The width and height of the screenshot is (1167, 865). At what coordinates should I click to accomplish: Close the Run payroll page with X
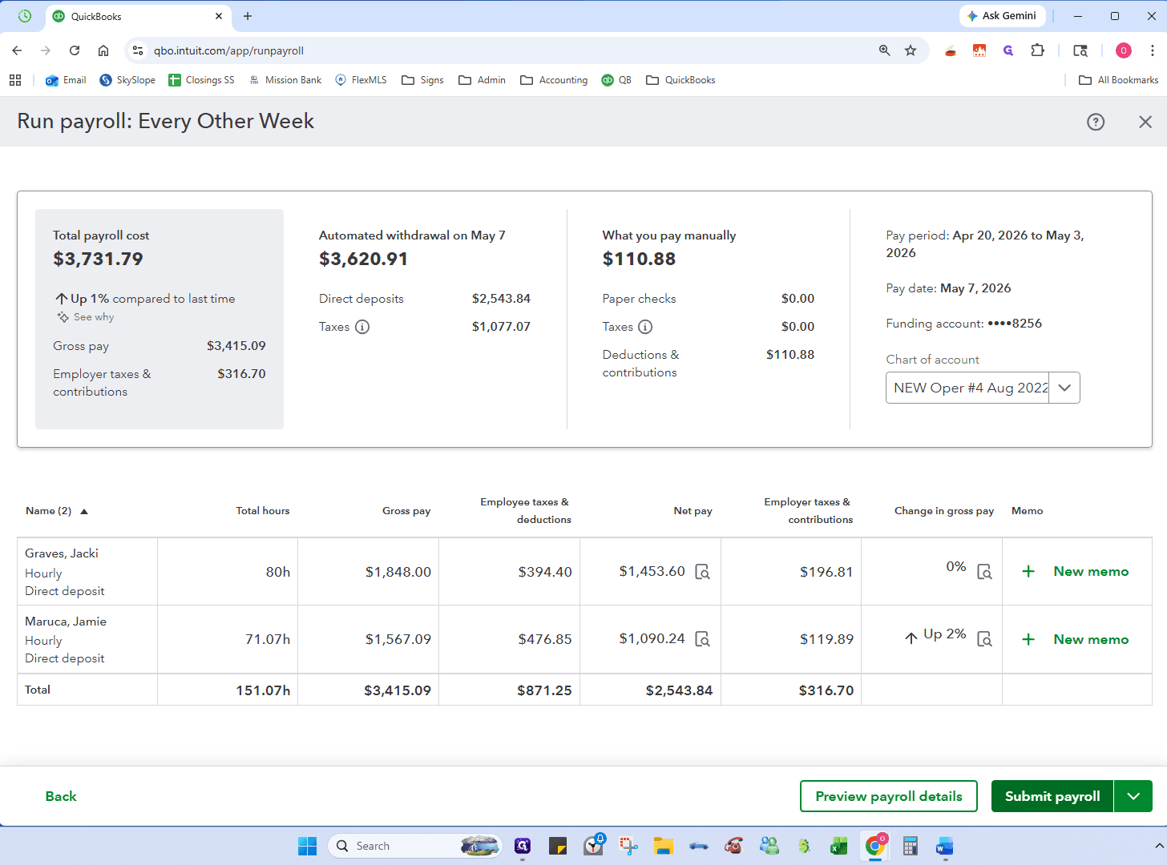point(1145,122)
